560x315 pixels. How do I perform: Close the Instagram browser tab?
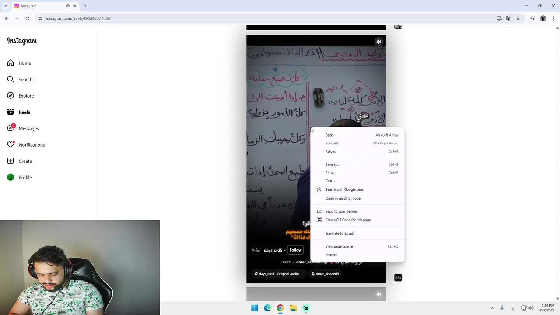click(75, 6)
